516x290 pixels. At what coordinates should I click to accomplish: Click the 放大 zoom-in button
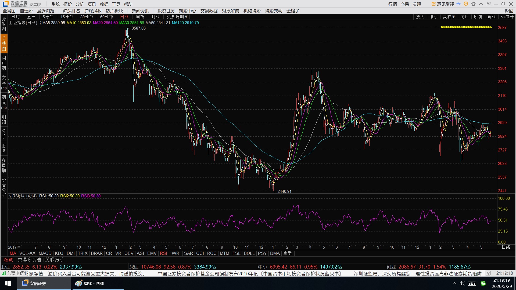tap(420, 17)
